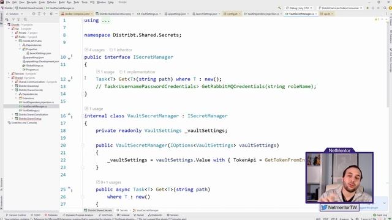
Task: Click the locate/select opened file target icon
Action: (x=34, y=14)
